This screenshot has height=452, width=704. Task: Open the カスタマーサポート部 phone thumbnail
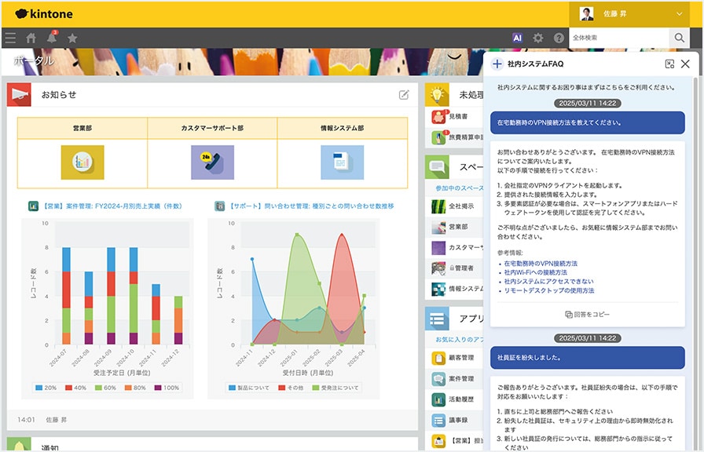point(212,162)
